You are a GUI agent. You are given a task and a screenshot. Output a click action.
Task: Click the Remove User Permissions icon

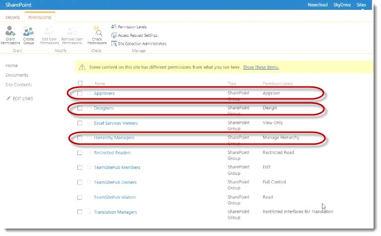tap(72, 31)
